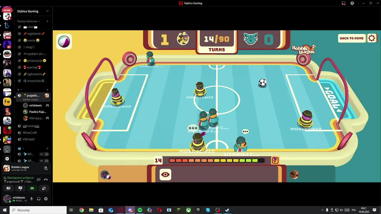Deafen with the headphones icon
This screenshot has height=214, width=381.
[x=39, y=199]
